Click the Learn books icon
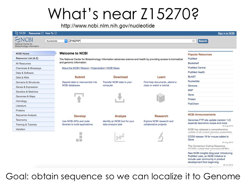This screenshot has height=187, width=249. click(161, 98)
